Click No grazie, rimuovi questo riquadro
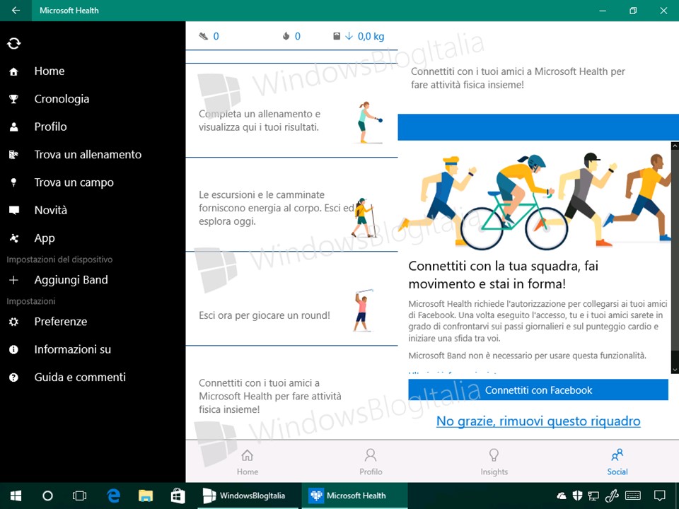This screenshot has height=509, width=679. click(538, 421)
